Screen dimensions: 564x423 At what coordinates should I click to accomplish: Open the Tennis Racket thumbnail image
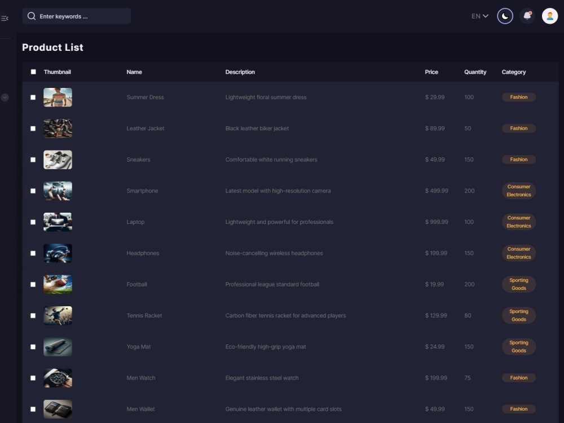coord(58,315)
